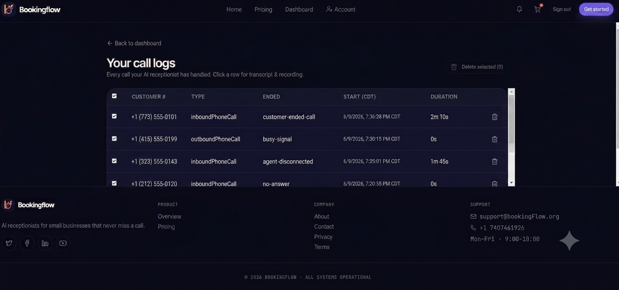The height and width of the screenshot is (290, 619).
Task: Click the ENDED column header
Action: pos(271,97)
